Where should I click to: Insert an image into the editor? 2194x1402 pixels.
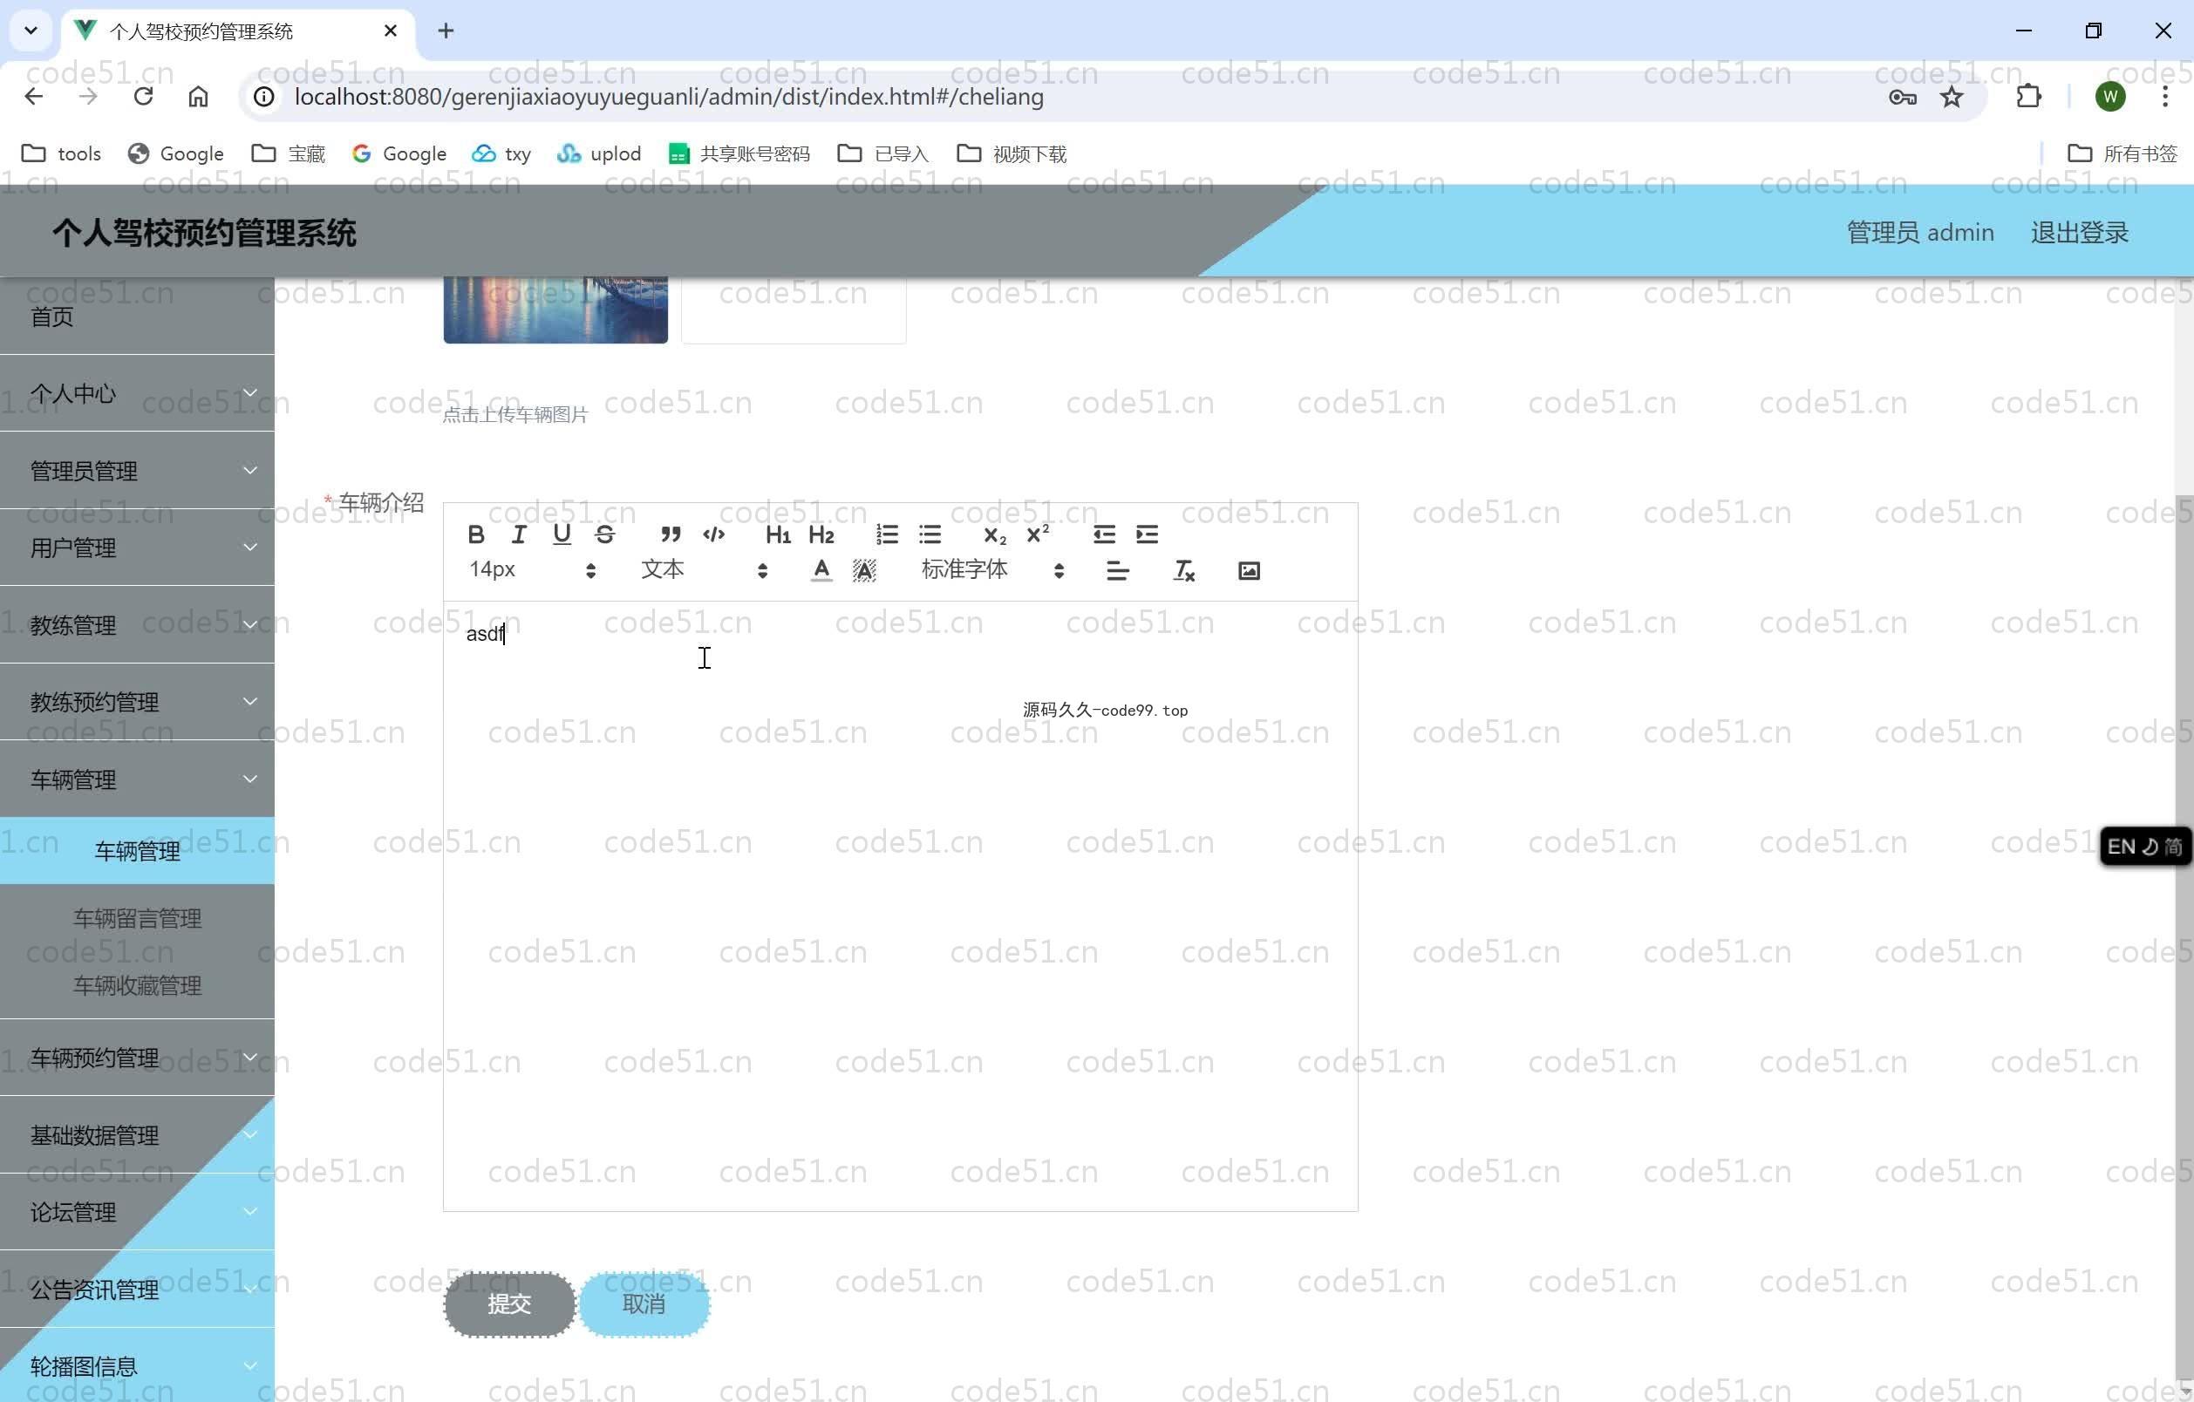point(1248,571)
